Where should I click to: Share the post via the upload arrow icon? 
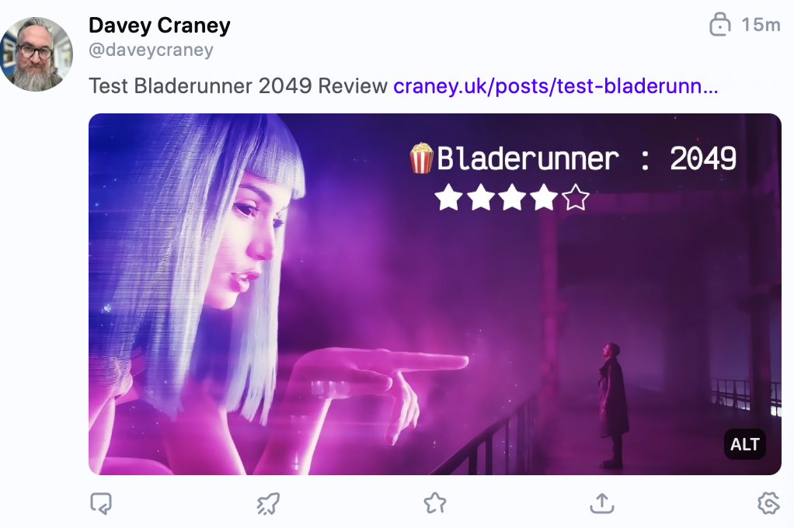pyautogui.click(x=602, y=503)
